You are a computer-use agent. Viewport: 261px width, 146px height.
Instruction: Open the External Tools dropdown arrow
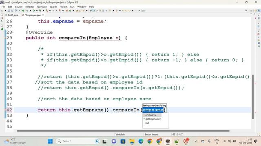(50, 11)
